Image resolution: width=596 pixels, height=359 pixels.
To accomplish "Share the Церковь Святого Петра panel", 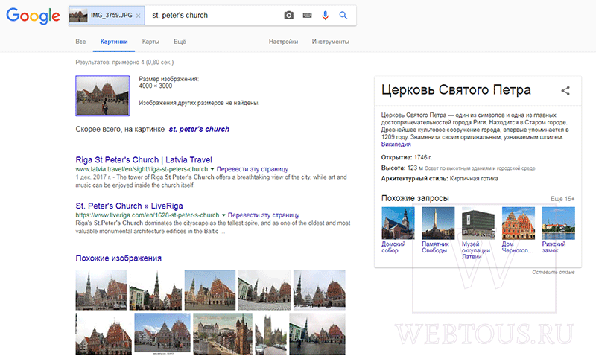I will point(565,90).
